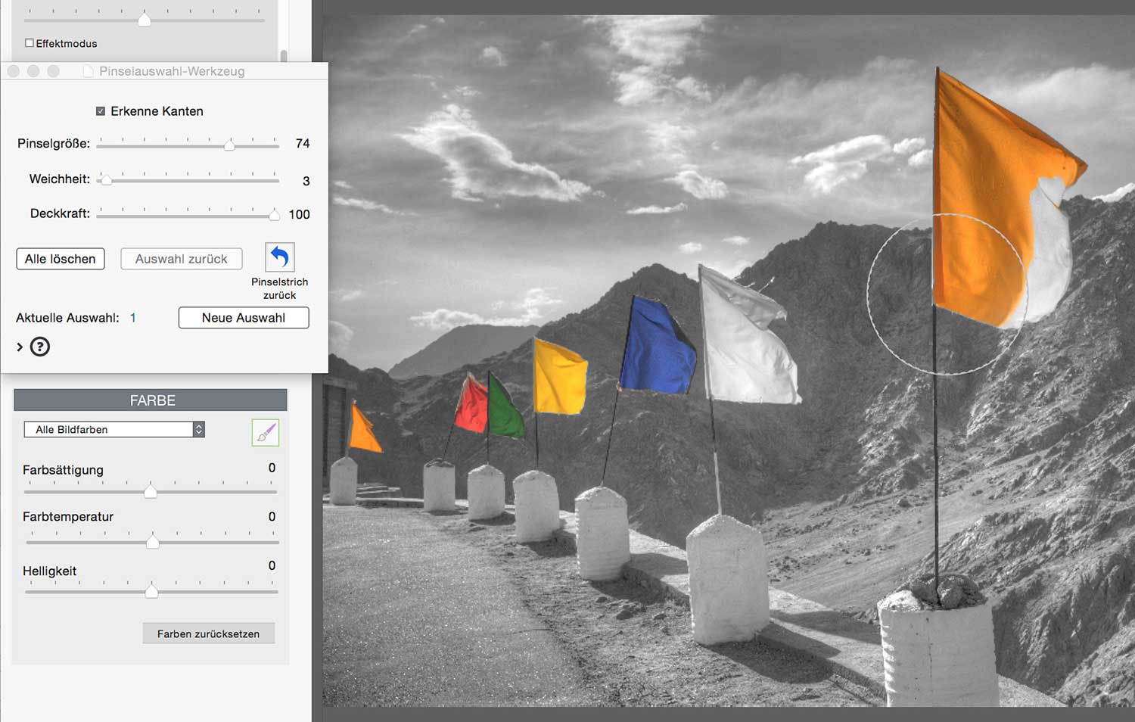Click the blue undo brushstroke arrow icon
The width and height of the screenshot is (1135, 722).
click(x=279, y=257)
